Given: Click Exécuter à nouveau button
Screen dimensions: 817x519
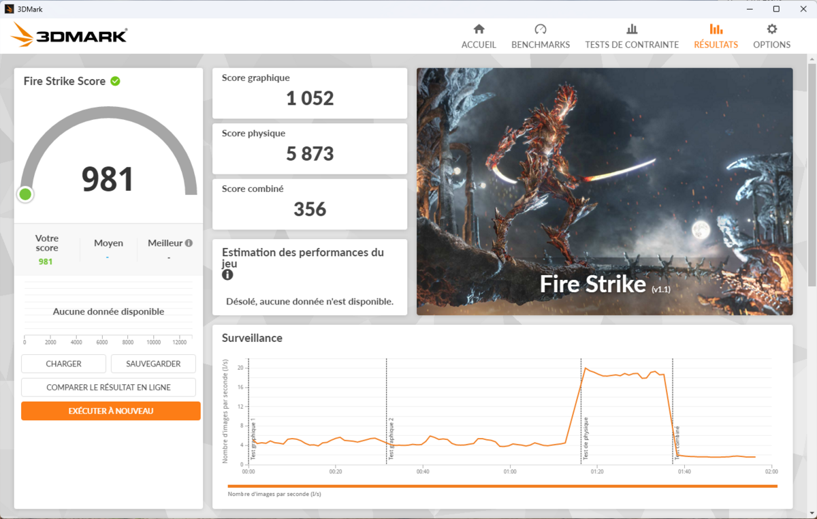Looking at the screenshot, I should pos(111,411).
